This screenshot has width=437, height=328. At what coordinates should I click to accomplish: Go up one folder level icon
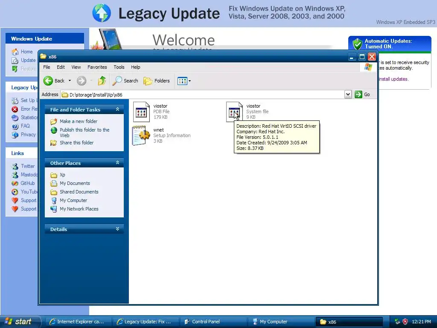(x=102, y=81)
